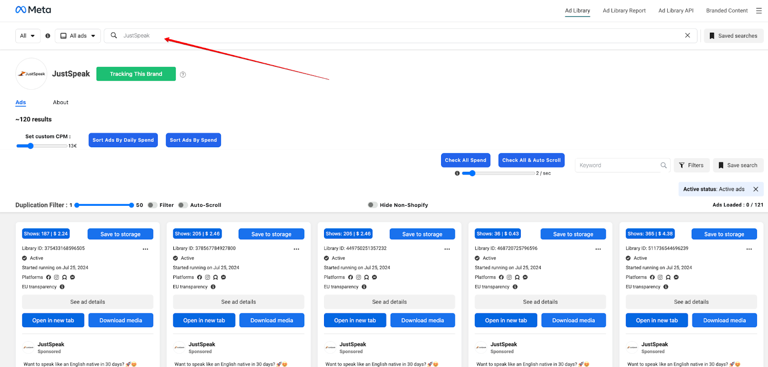Screen dimensions: 768x367
Task: Click the Keyword input field
Action: point(623,165)
